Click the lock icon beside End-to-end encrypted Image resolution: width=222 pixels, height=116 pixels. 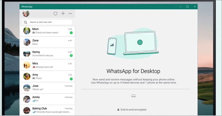tap(118, 110)
